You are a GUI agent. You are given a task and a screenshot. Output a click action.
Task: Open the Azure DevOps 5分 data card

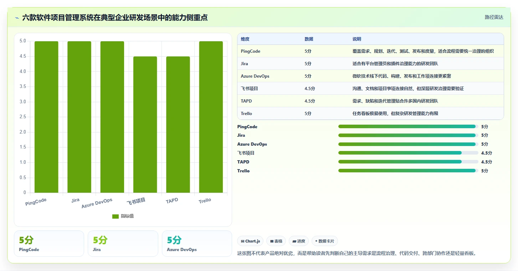click(197, 244)
